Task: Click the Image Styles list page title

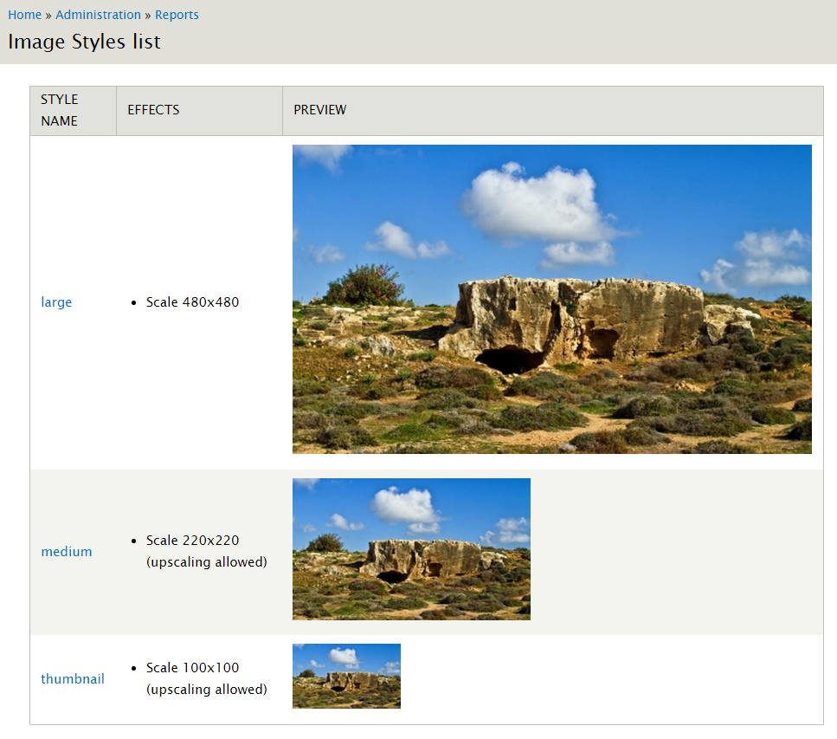Action: click(x=84, y=42)
